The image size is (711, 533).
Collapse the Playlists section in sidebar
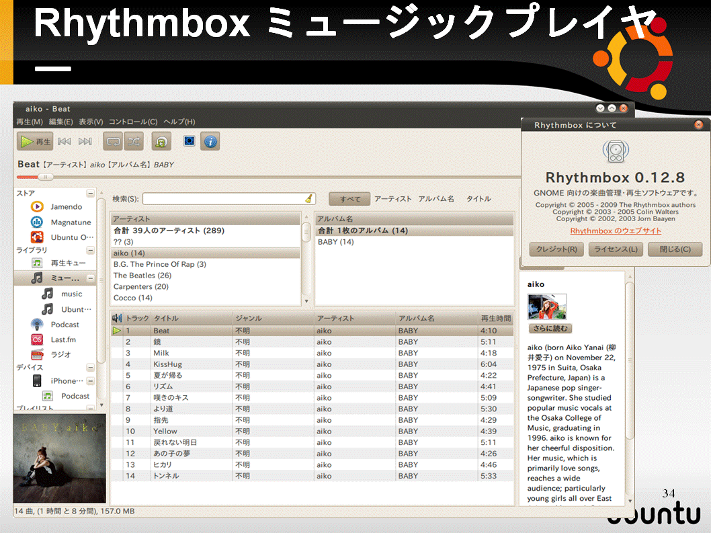point(91,408)
